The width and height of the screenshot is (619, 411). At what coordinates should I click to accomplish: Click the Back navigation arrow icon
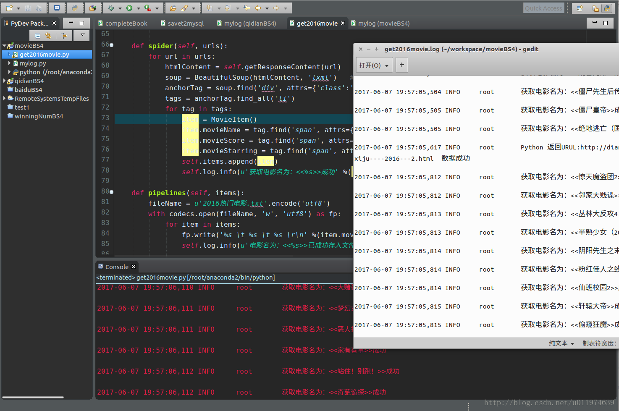click(x=258, y=8)
